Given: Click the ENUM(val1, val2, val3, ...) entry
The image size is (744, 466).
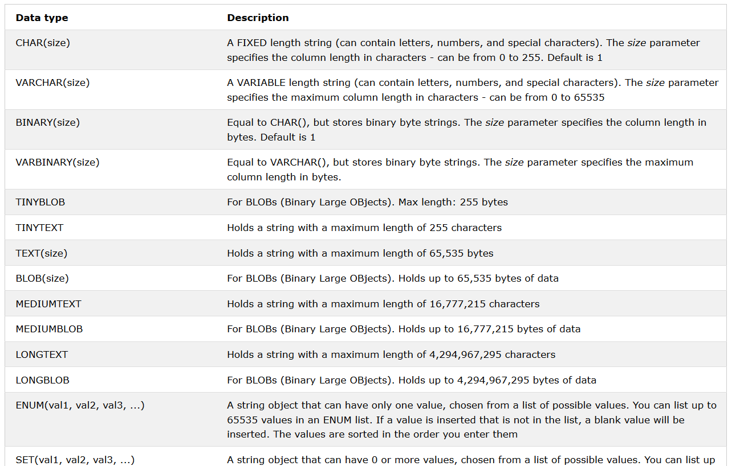Looking at the screenshot, I should point(80,406).
